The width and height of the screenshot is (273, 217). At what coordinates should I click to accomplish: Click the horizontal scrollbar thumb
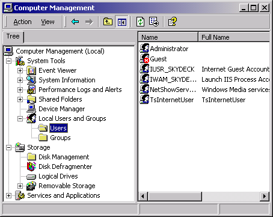[x=174, y=196]
